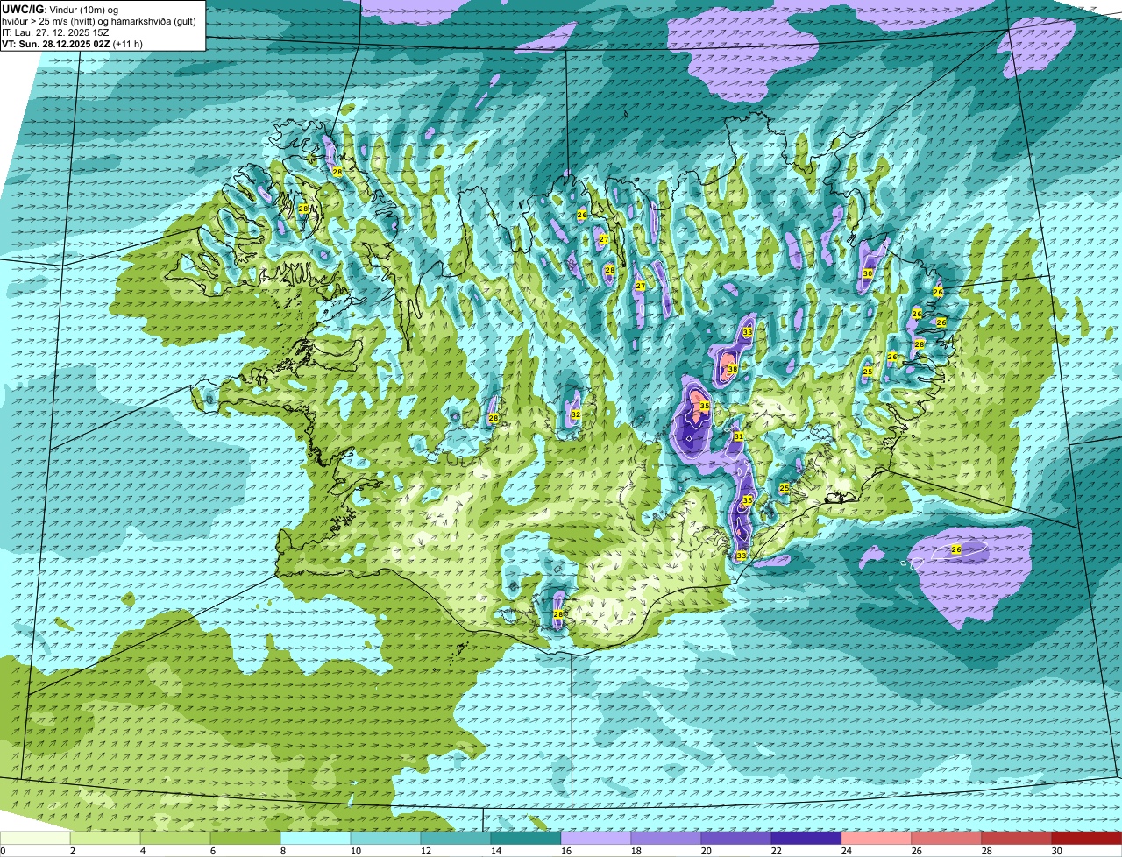Image resolution: width=1122 pixels, height=857 pixels.
Task: Click the 0–2 m/s pale cream legend swatch
Action: point(35,839)
